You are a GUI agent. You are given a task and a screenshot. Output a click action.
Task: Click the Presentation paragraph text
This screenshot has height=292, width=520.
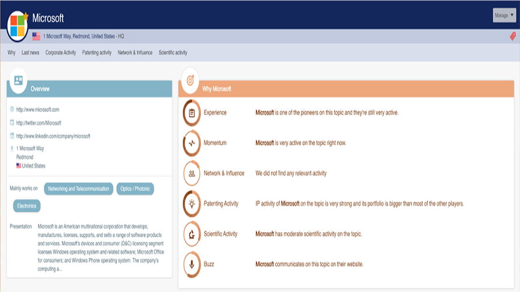coord(101,248)
